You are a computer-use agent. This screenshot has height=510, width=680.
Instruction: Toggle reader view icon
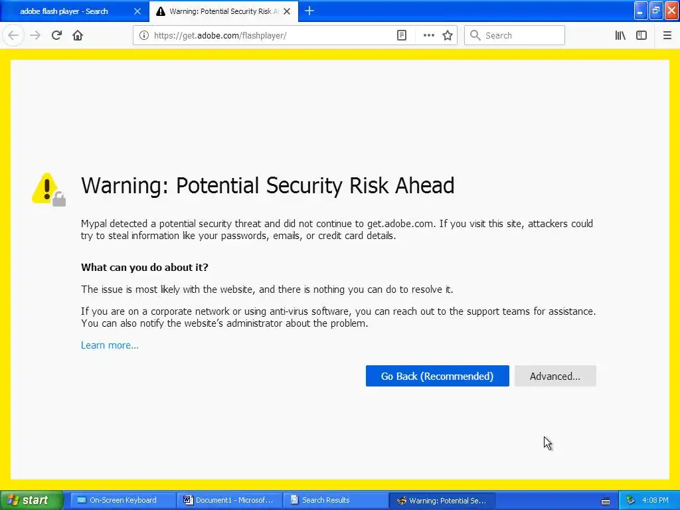[402, 36]
